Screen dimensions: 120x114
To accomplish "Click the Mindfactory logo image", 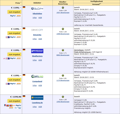I will pyautogui.click(x=37, y=51).
